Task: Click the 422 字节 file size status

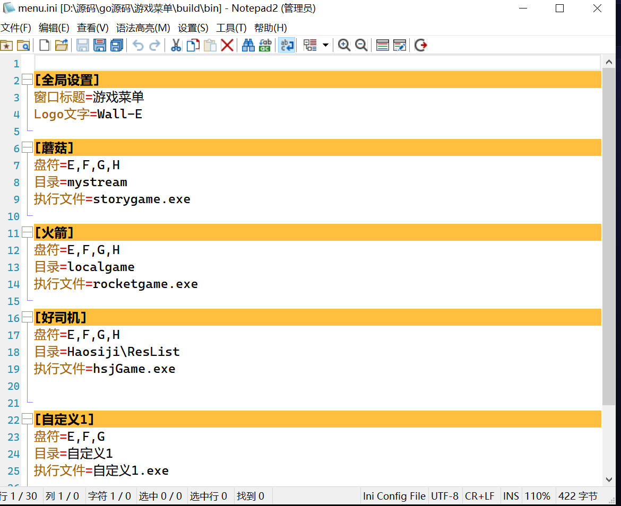Action: (x=578, y=496)
